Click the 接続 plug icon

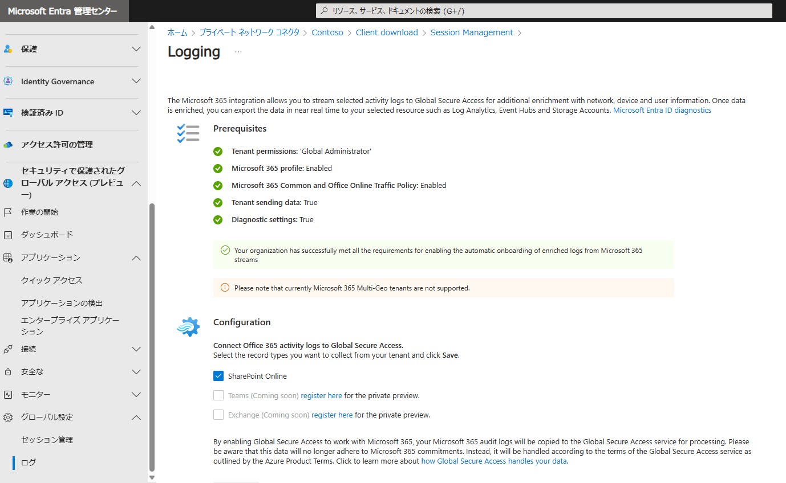(x=8, y=349)
